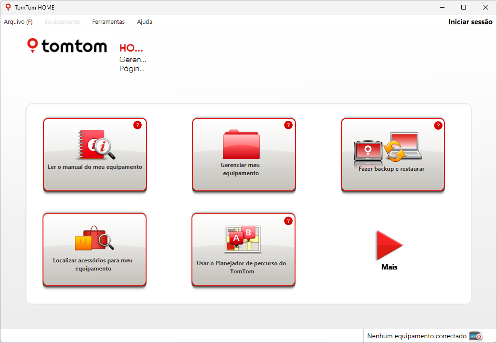Click the Iniciar sessão link
The image size is (497, 343).
[470, 22]
